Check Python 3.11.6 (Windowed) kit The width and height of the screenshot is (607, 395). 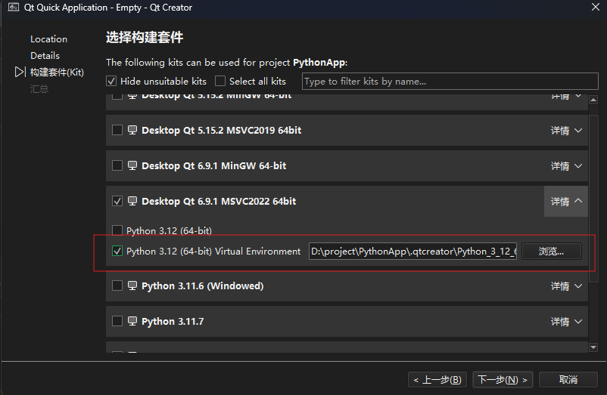(117, 285)
